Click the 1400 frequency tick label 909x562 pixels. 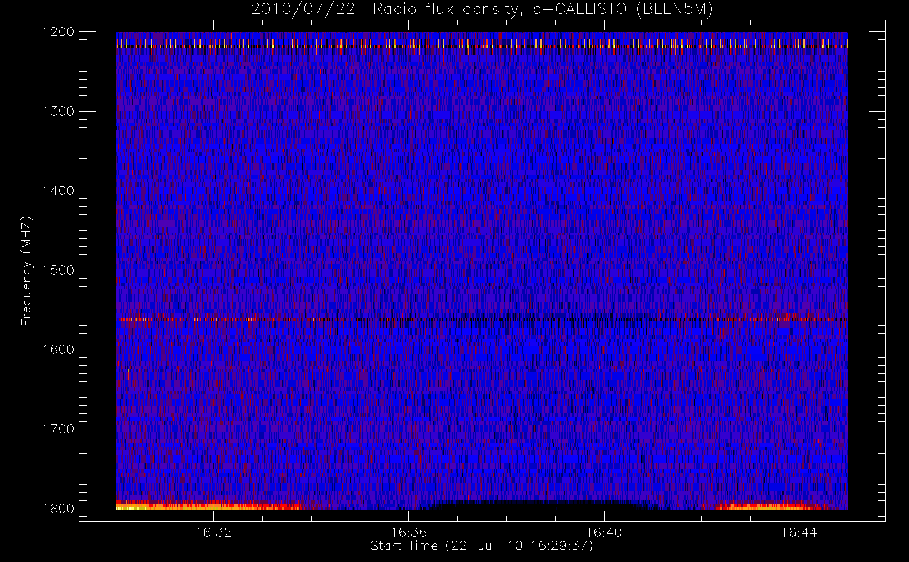pyautogui.click(x=58, y=191)
